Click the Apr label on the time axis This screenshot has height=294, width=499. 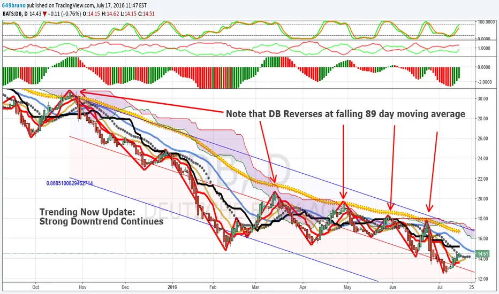pos(303,288)
